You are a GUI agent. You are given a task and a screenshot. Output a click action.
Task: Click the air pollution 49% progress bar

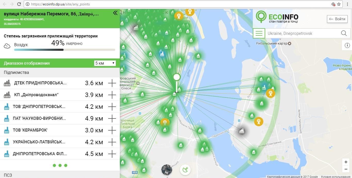[x=65, y=50]
